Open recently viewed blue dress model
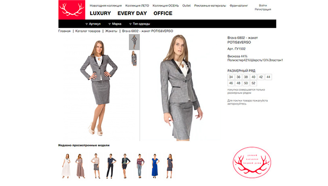The height and width of the screenshot is (186, 328). (155, 166)
